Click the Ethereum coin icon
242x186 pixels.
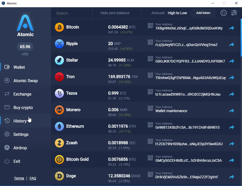59,126
